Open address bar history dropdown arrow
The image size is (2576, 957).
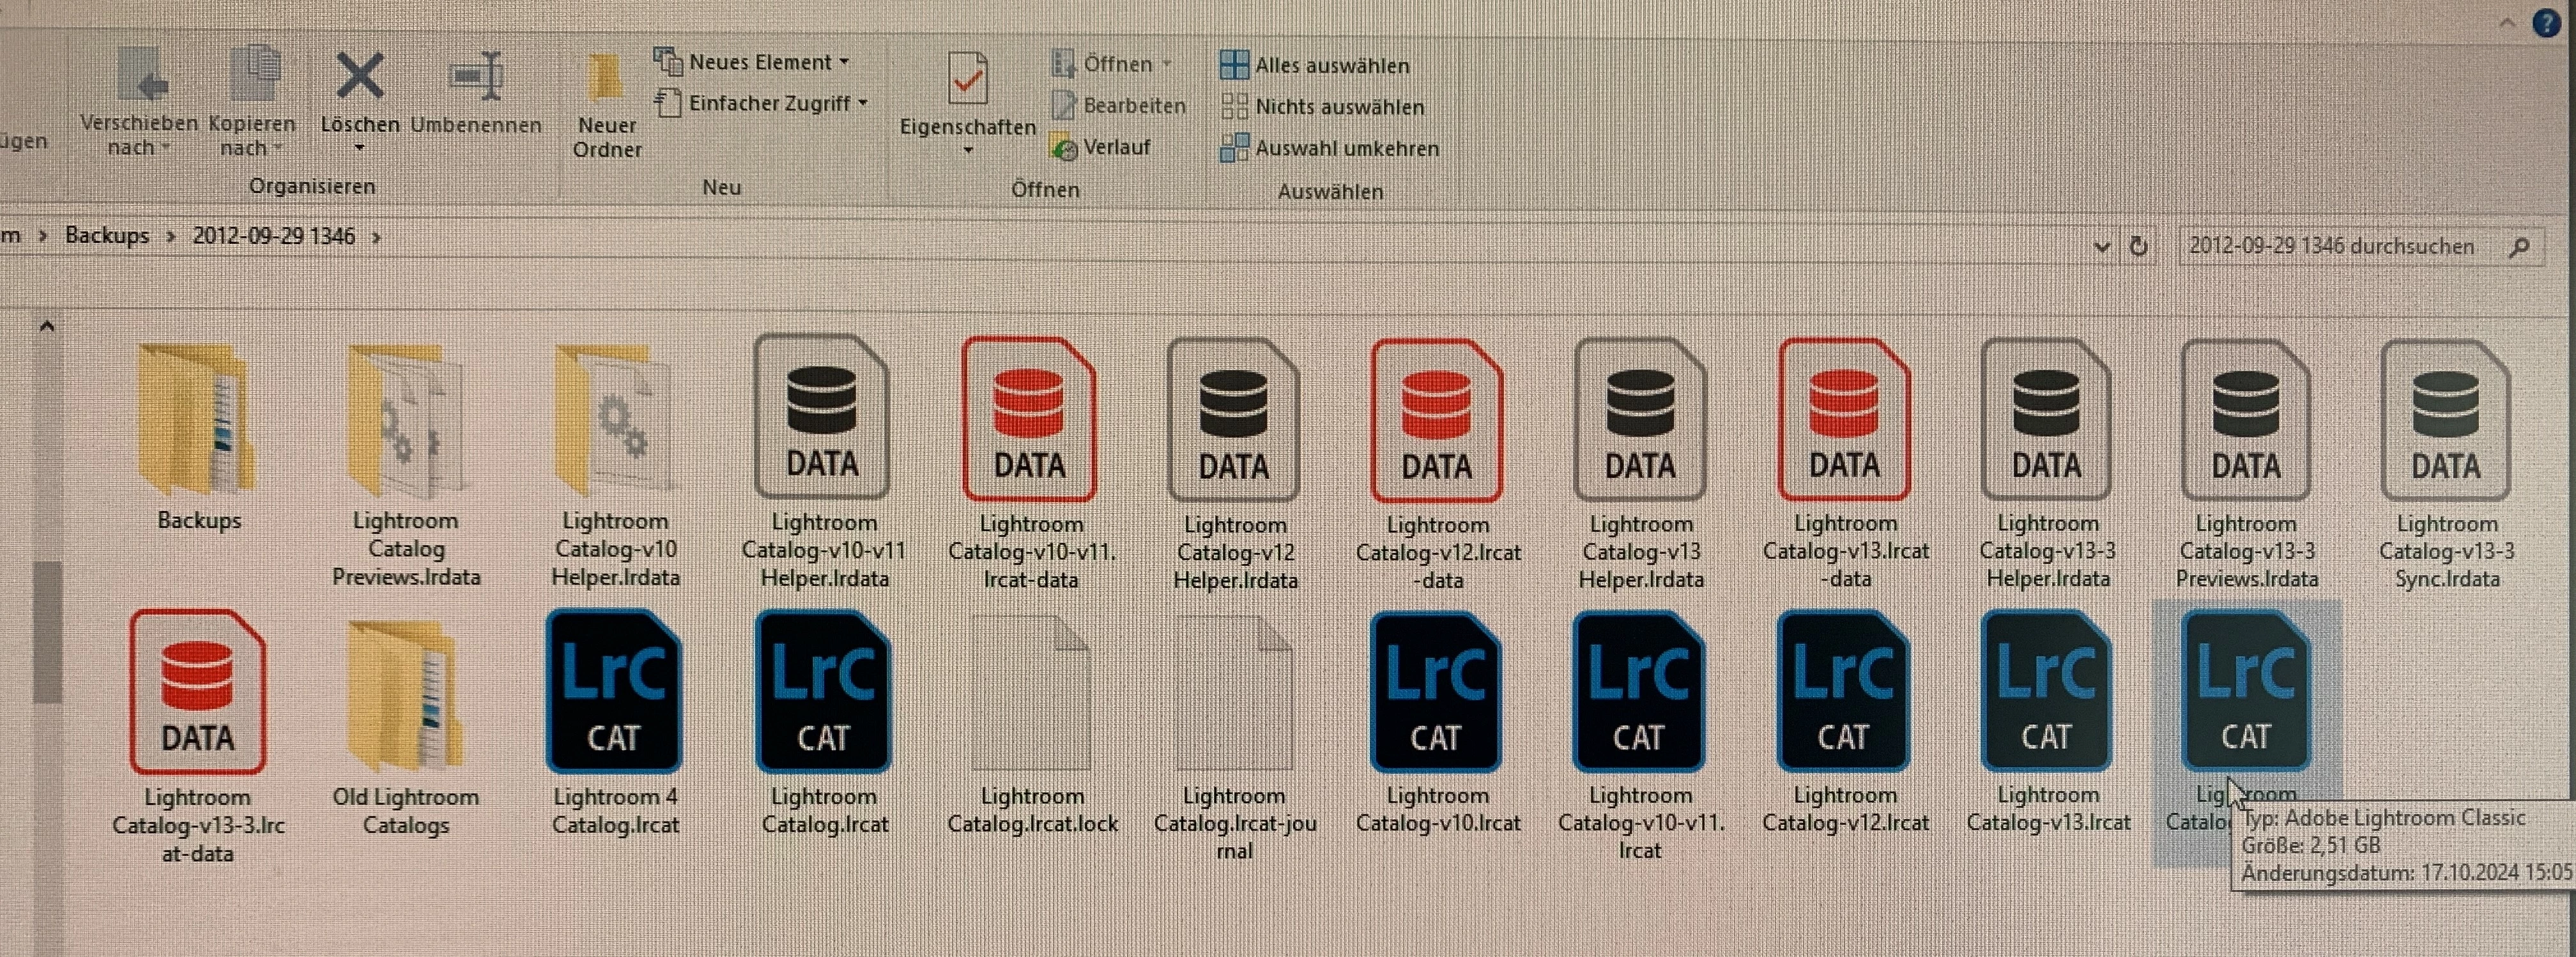pyautogui.click(x=2101, y=246)
